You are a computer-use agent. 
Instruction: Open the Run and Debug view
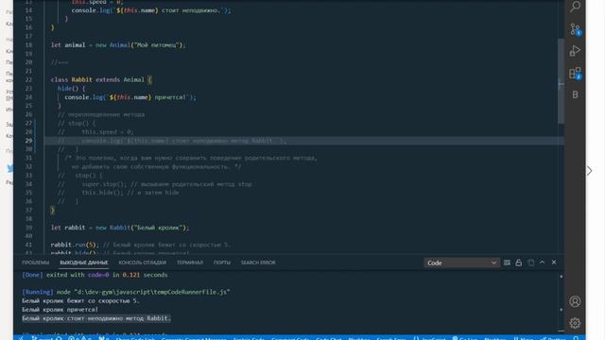(x=575, y=50)
